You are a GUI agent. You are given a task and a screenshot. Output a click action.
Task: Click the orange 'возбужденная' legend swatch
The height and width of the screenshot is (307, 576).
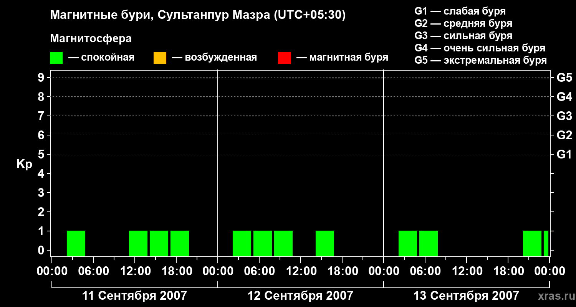point(160,58)
